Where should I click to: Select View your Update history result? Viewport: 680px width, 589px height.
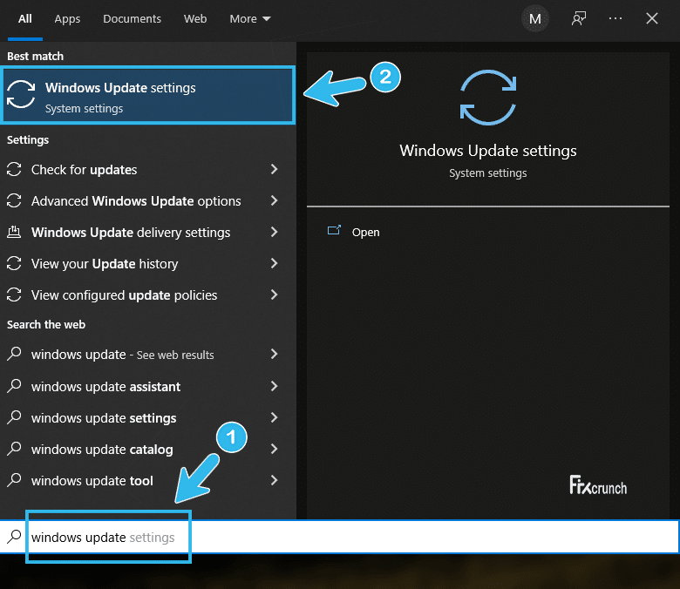pos(148,263)
